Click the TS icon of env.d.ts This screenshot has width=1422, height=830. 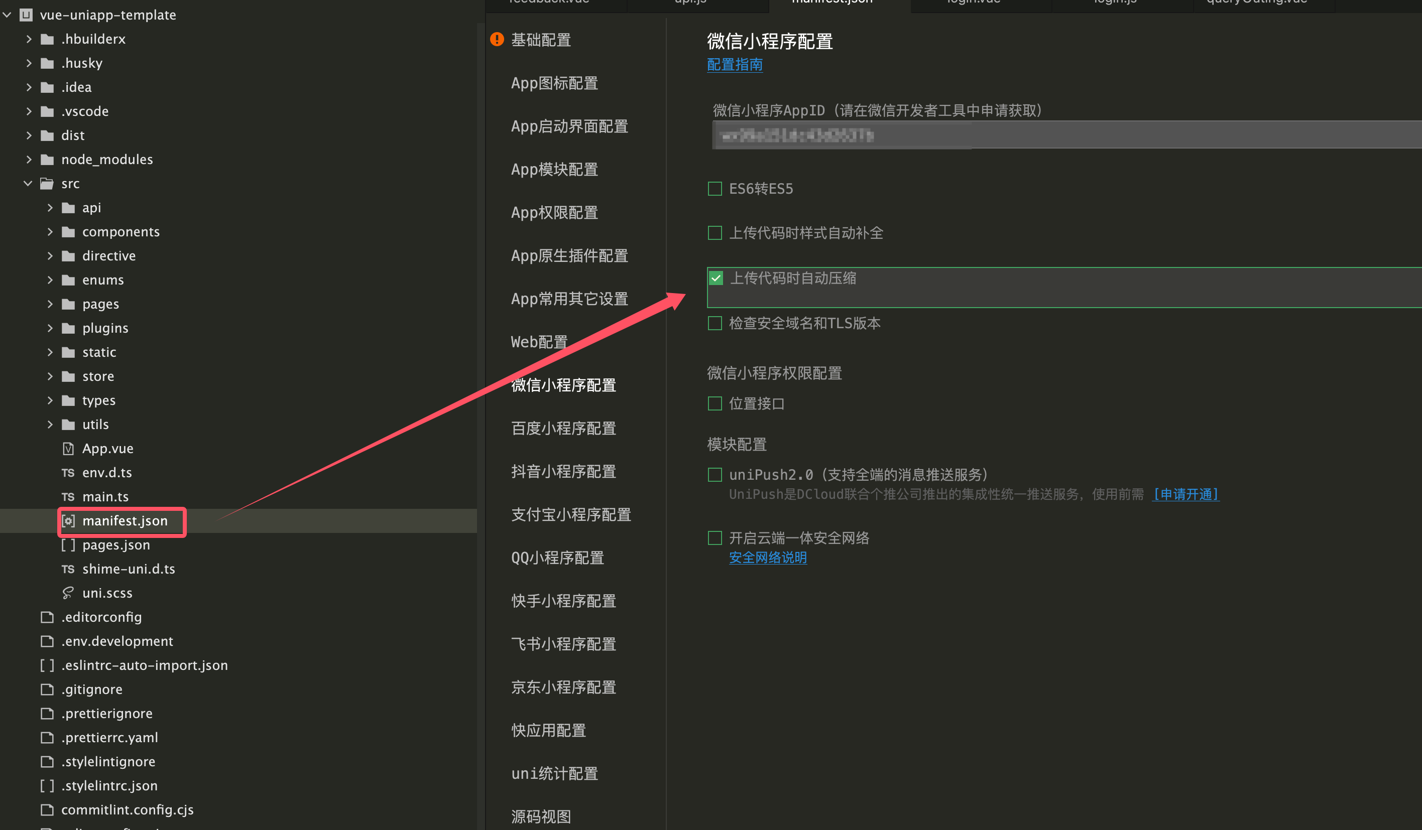[x=68, y=473]
